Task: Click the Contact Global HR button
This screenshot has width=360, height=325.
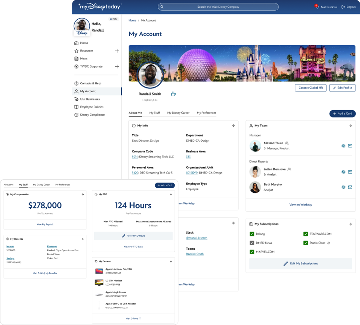Action: (x=311, y=88)
